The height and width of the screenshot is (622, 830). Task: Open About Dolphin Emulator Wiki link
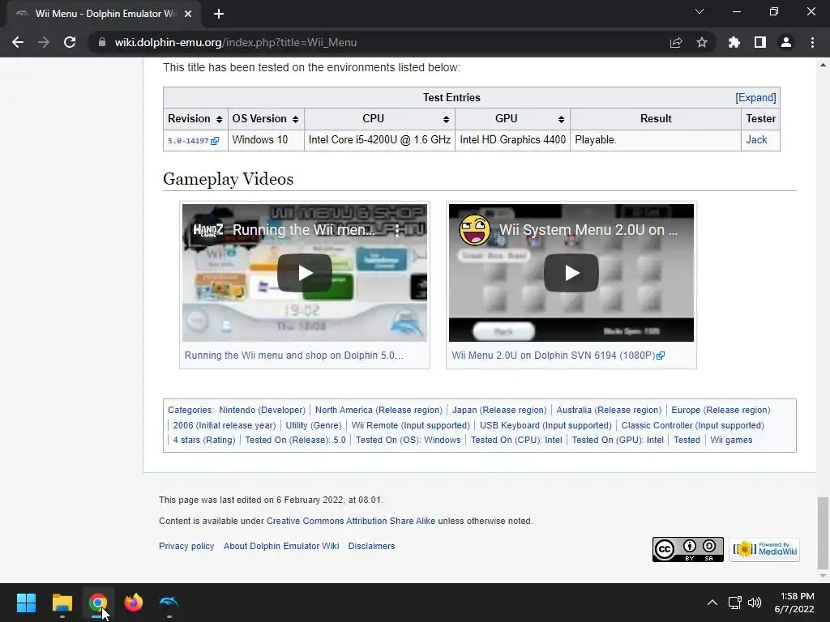pyautogui.click(x=281, y=546)
